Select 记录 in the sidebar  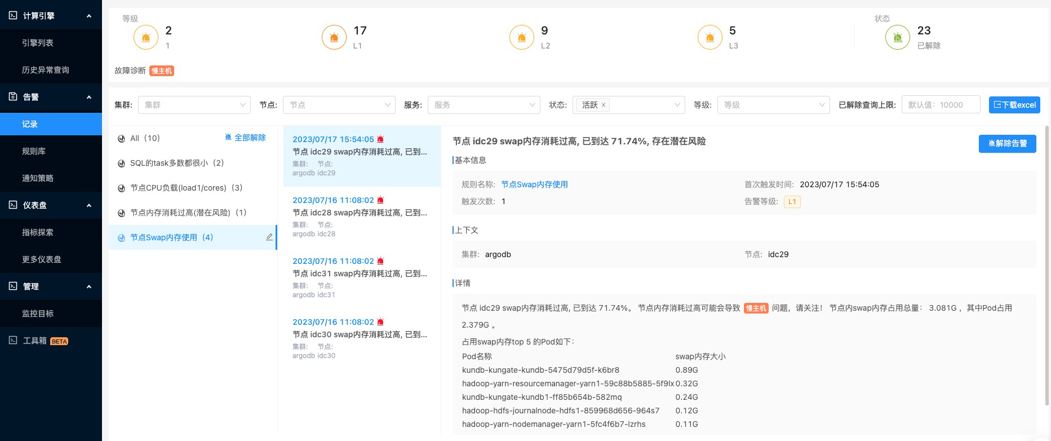point(51,124)
